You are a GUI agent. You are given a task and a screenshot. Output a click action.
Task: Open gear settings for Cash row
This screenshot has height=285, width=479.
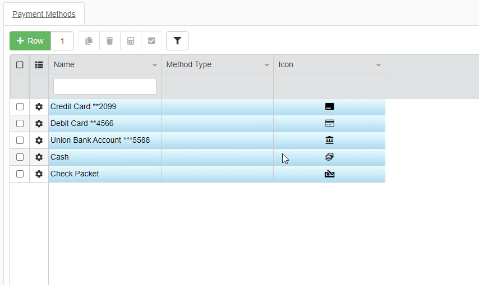coord(39,157)
